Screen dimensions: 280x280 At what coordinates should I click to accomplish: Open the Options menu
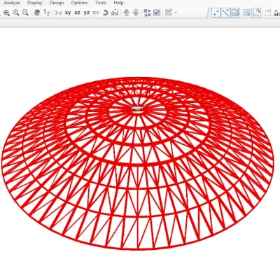coord(79,3)
